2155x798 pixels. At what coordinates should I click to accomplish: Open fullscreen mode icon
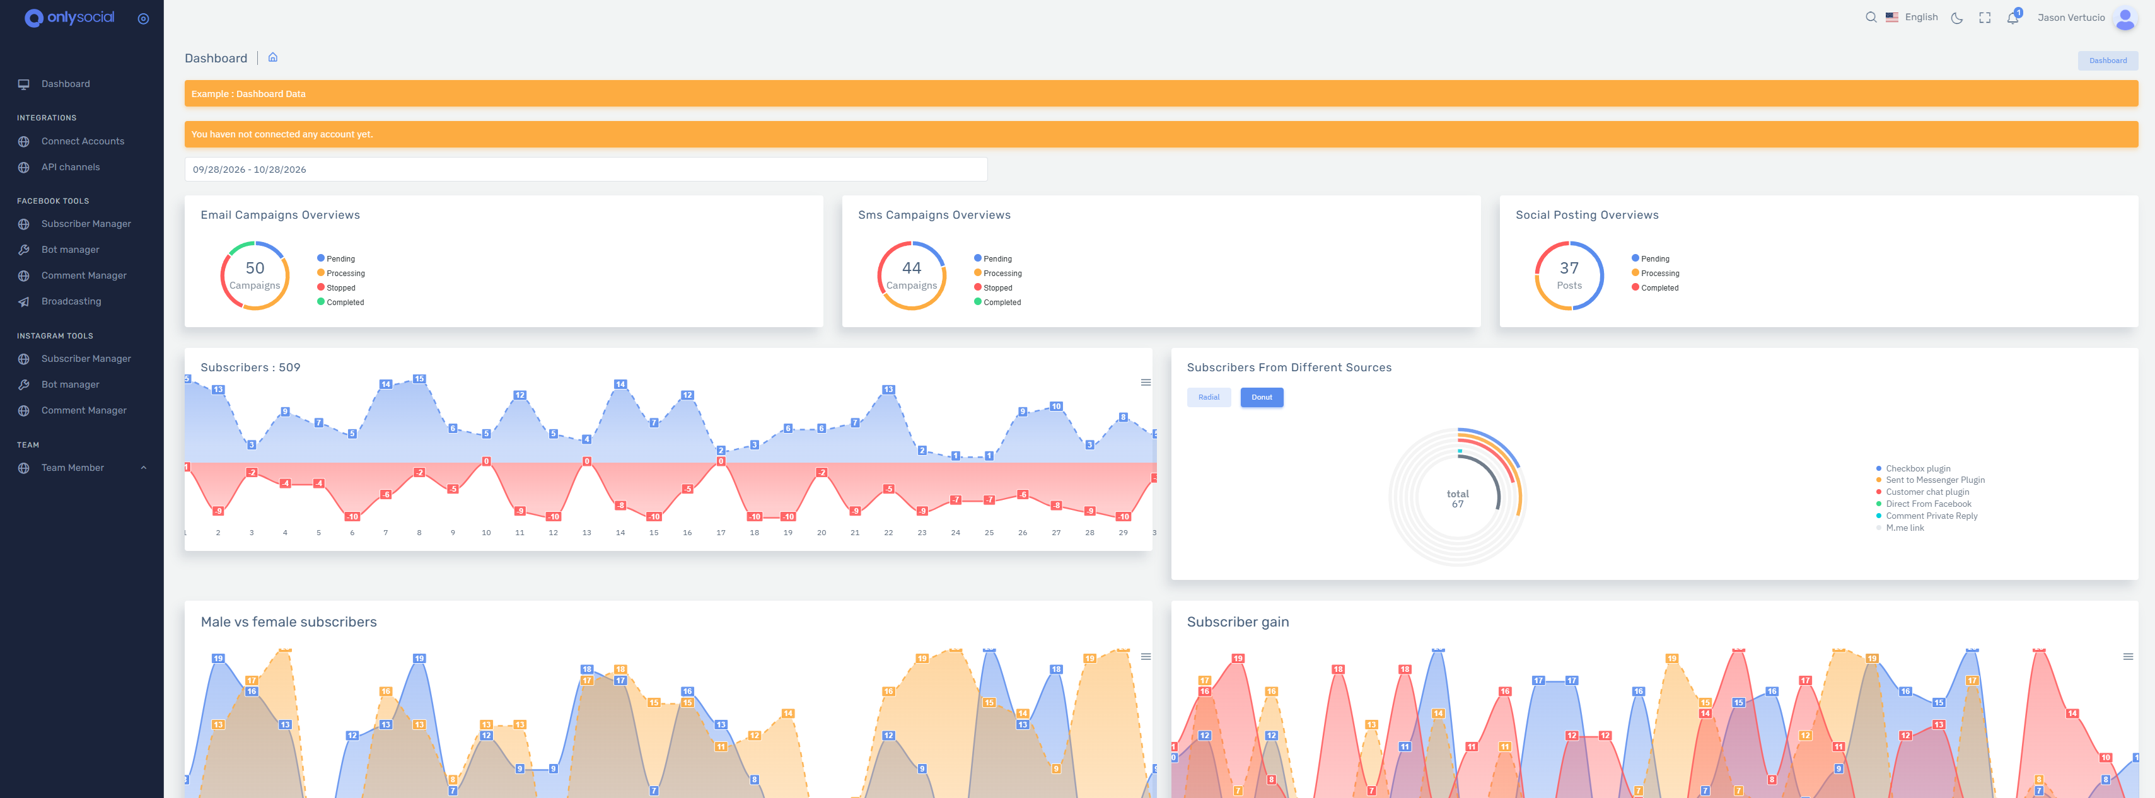click(1984, 18)
